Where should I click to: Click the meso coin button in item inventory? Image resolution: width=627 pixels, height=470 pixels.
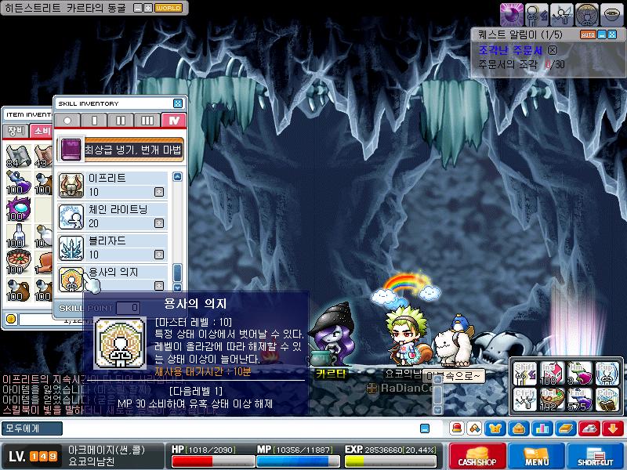click(11, 319)
